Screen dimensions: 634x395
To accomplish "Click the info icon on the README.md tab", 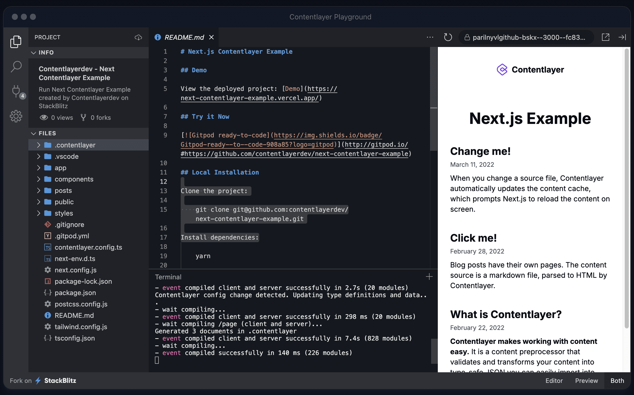I will [157, 37].
